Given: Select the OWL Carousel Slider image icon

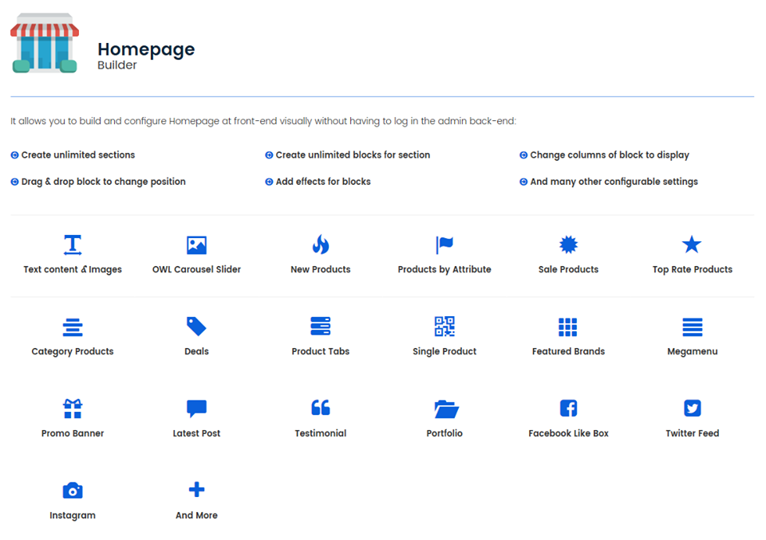Looking at the screenshot, I should coord(196,245).
